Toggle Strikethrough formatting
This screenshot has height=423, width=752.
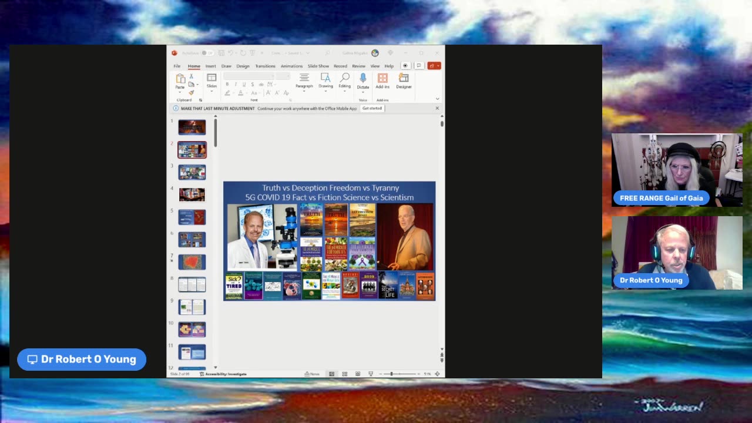[x=261, y=84]
